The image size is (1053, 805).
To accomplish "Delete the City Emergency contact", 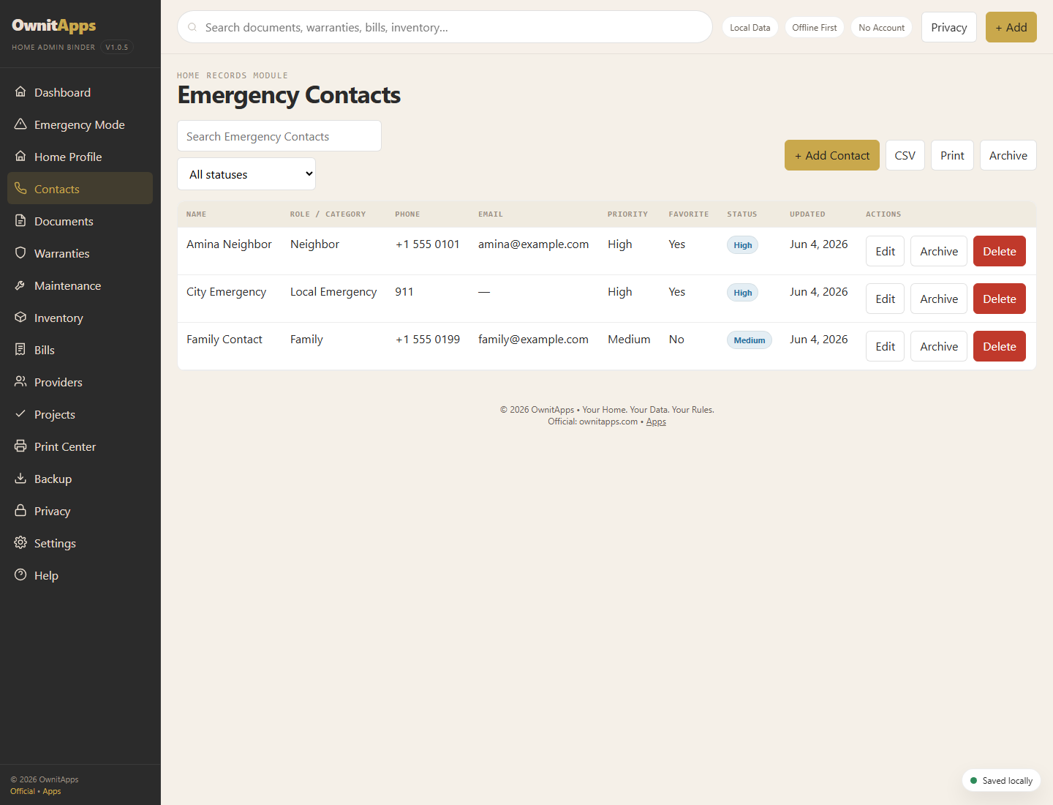I will pyautogui.click(x=1000, y=299).
